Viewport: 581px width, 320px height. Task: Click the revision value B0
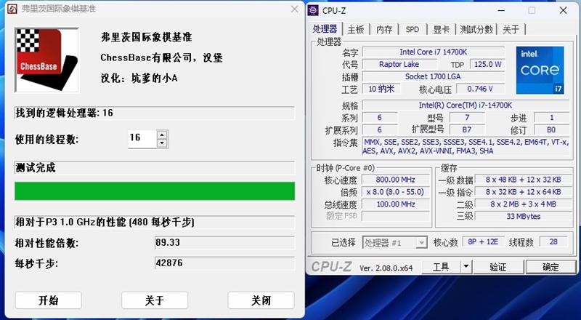[551, 129]
